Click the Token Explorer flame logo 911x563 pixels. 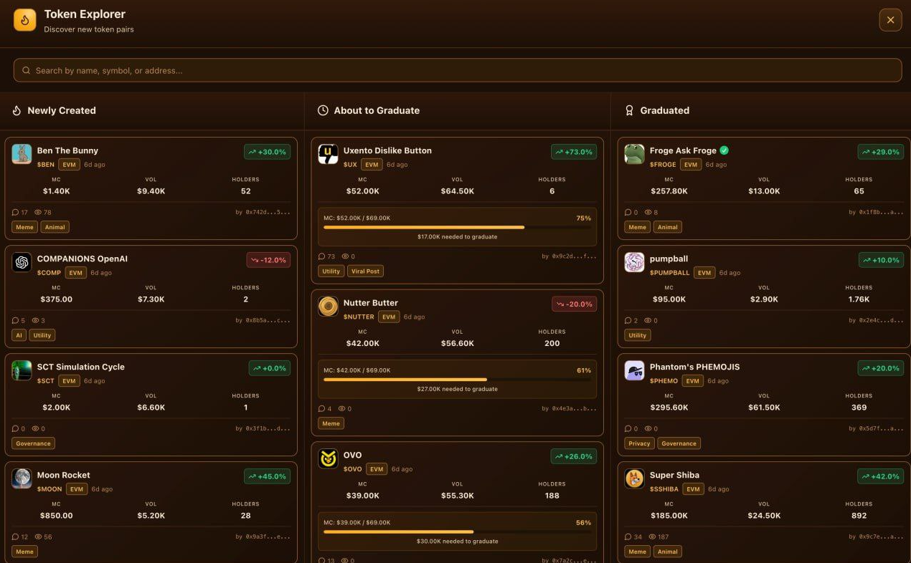(24, 20)
